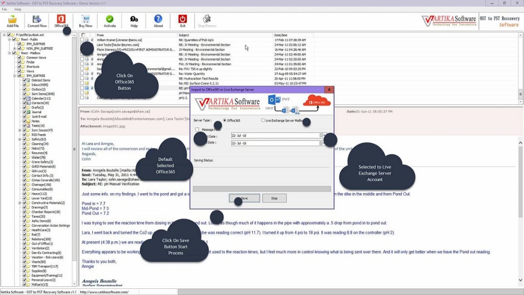Click the Activate icon
Screen dimensions: 524x295
110,19
